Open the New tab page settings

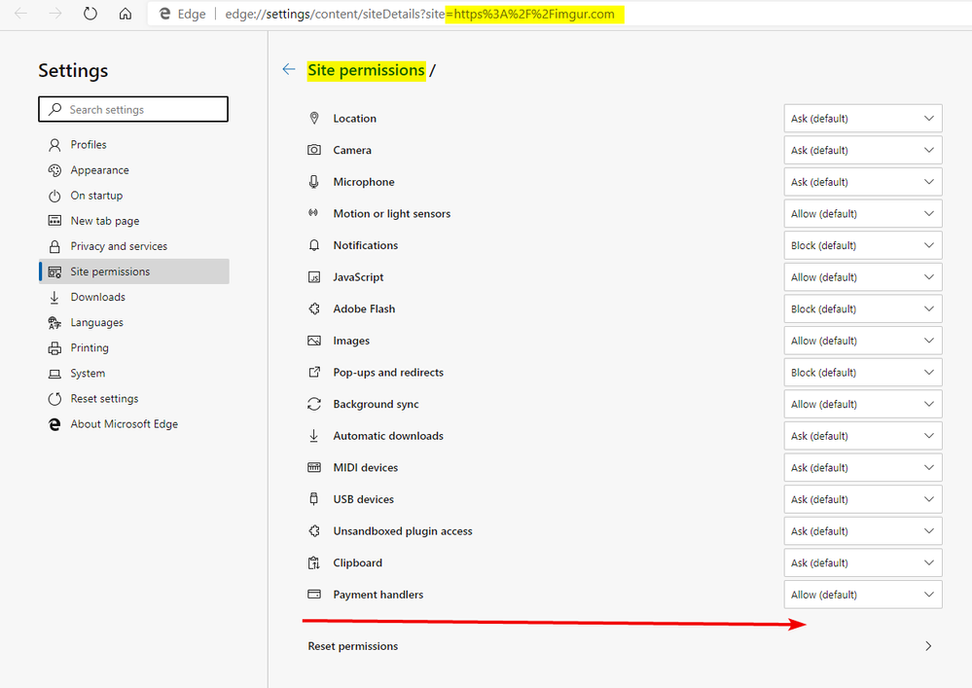[134, 221]
